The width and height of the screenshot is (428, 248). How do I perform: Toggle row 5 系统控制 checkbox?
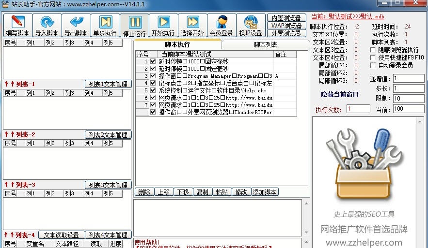coord(153,90)
